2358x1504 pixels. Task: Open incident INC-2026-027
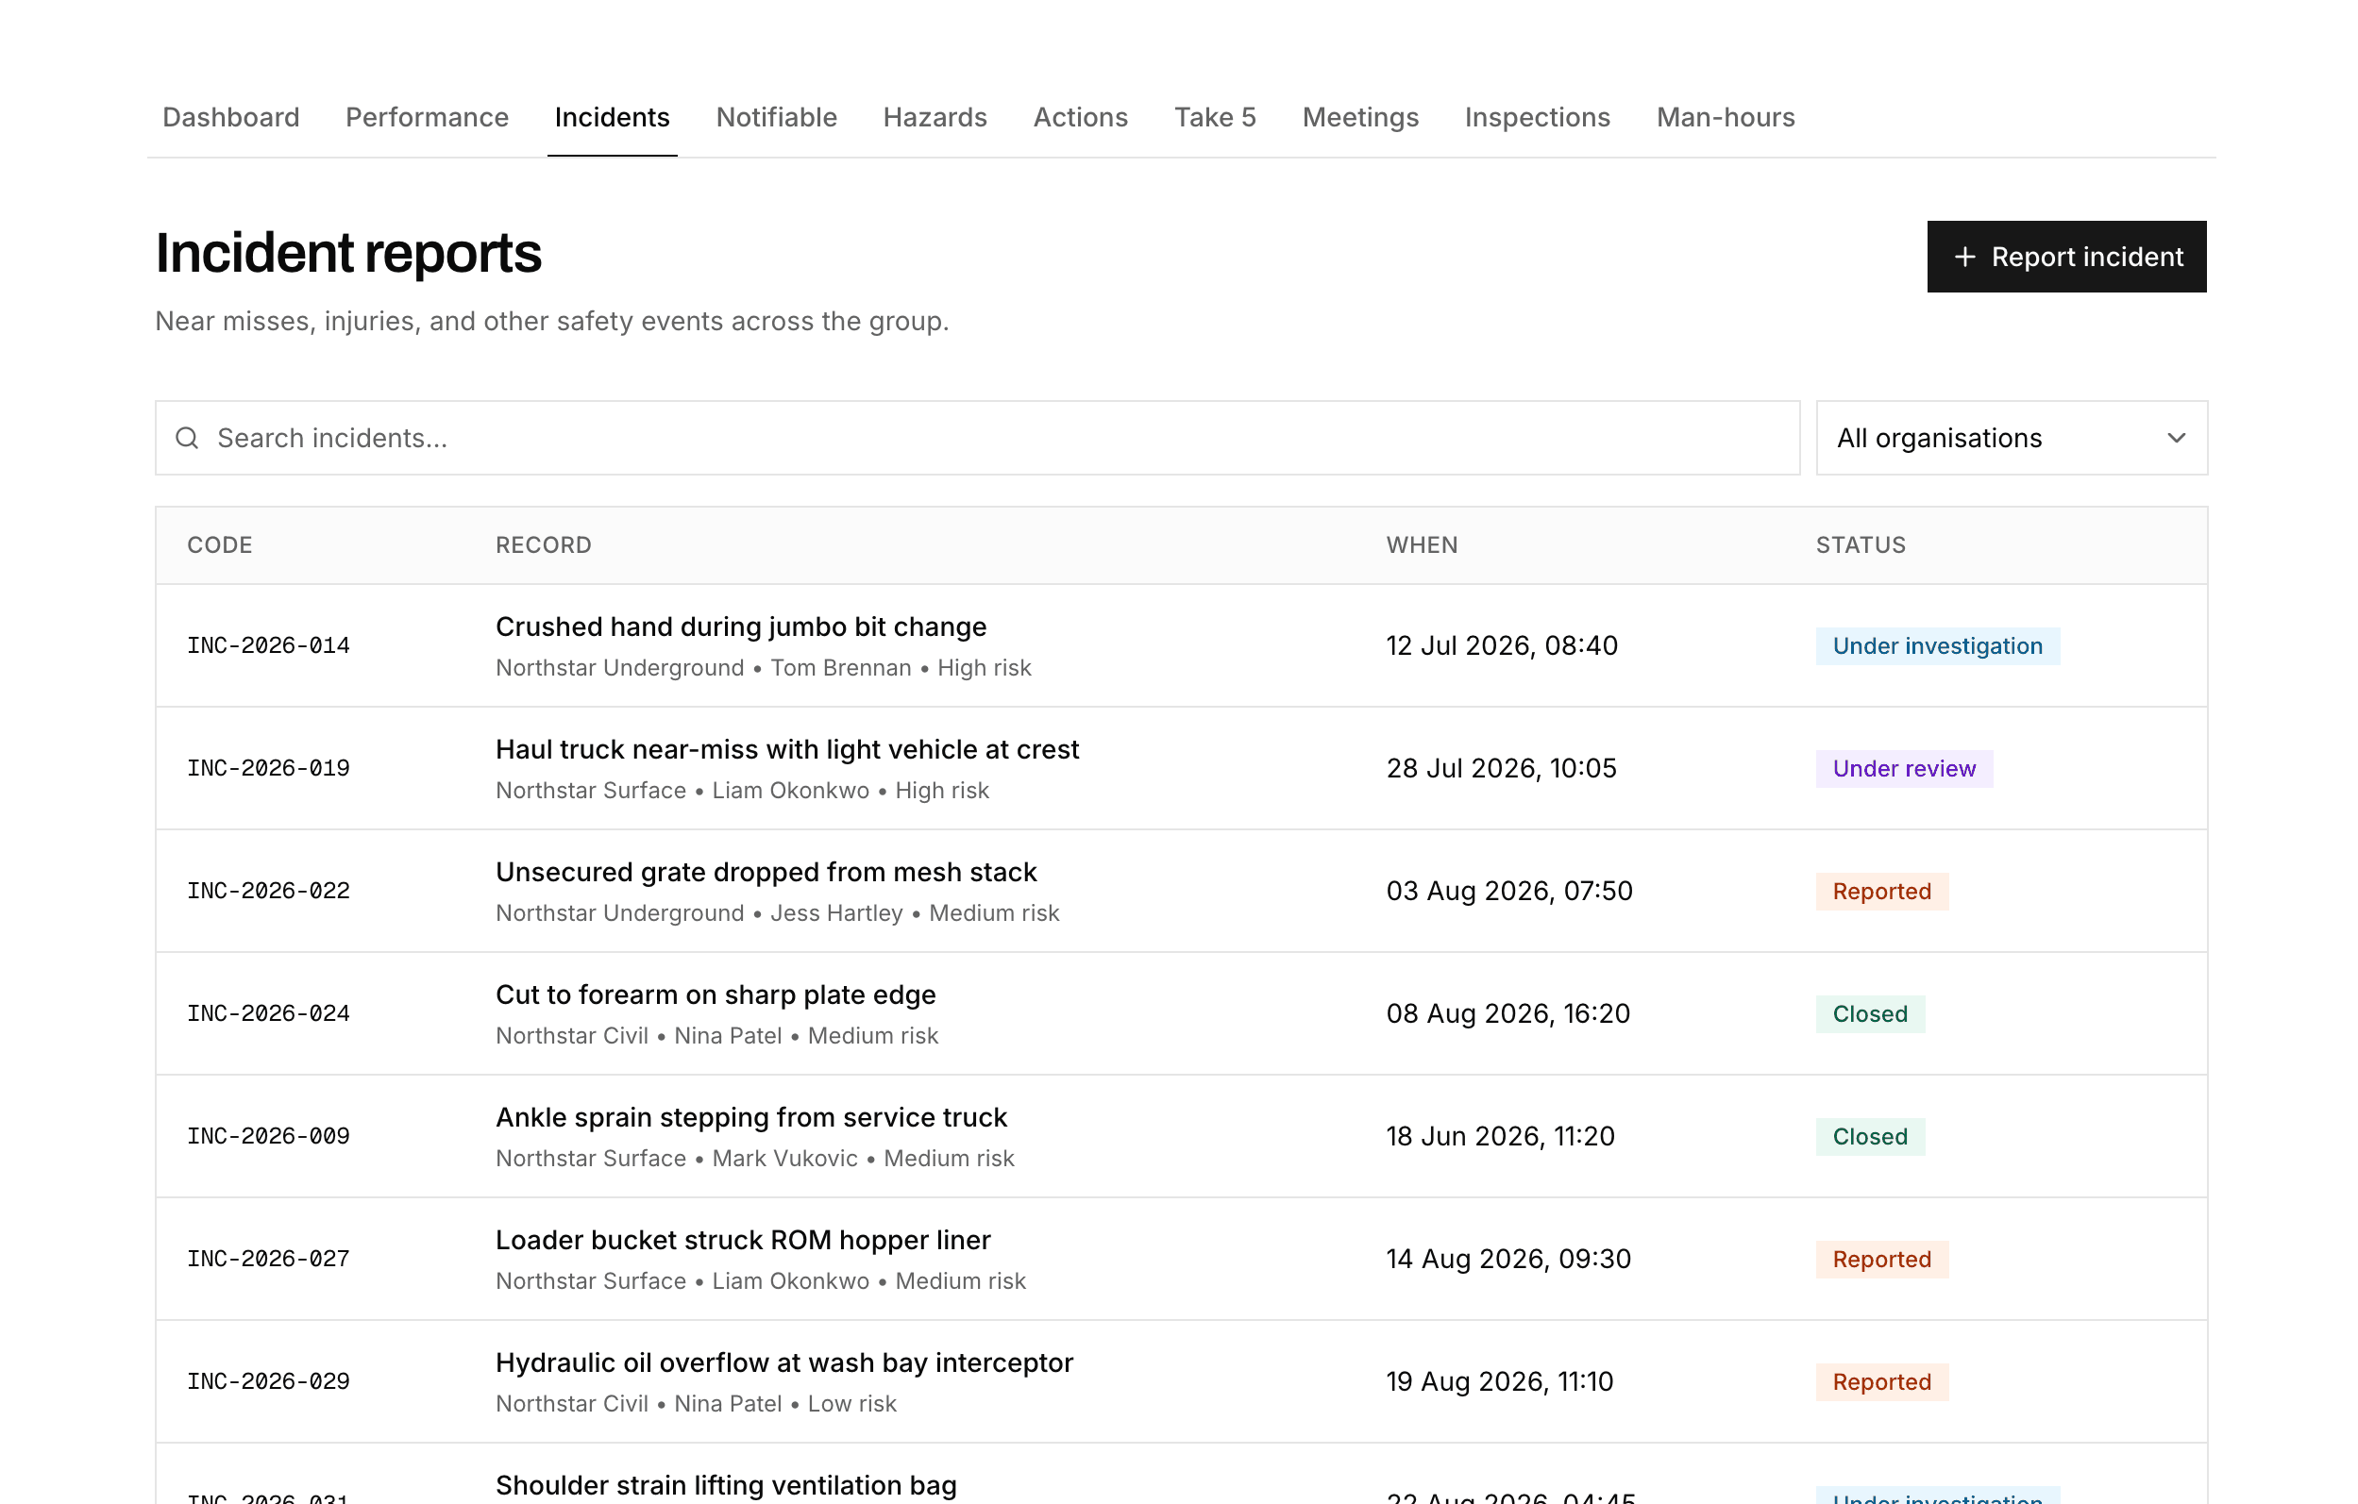point(268,1259)
